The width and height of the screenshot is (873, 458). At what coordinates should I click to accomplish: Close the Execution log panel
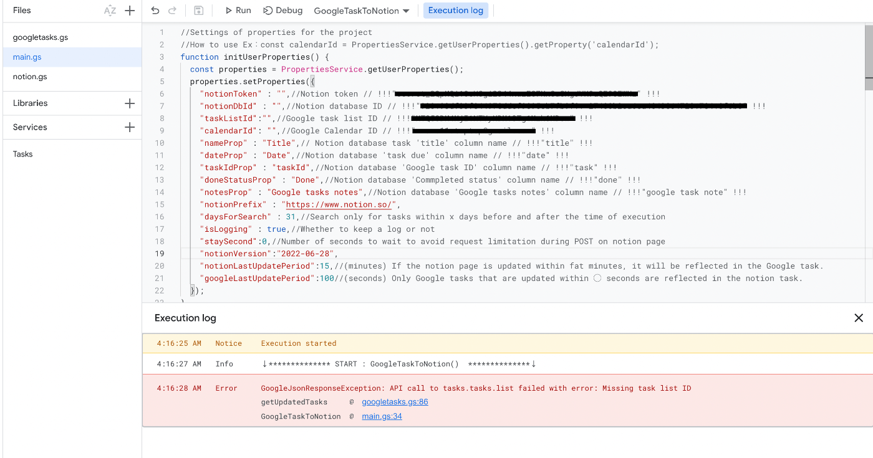(859, 318)
